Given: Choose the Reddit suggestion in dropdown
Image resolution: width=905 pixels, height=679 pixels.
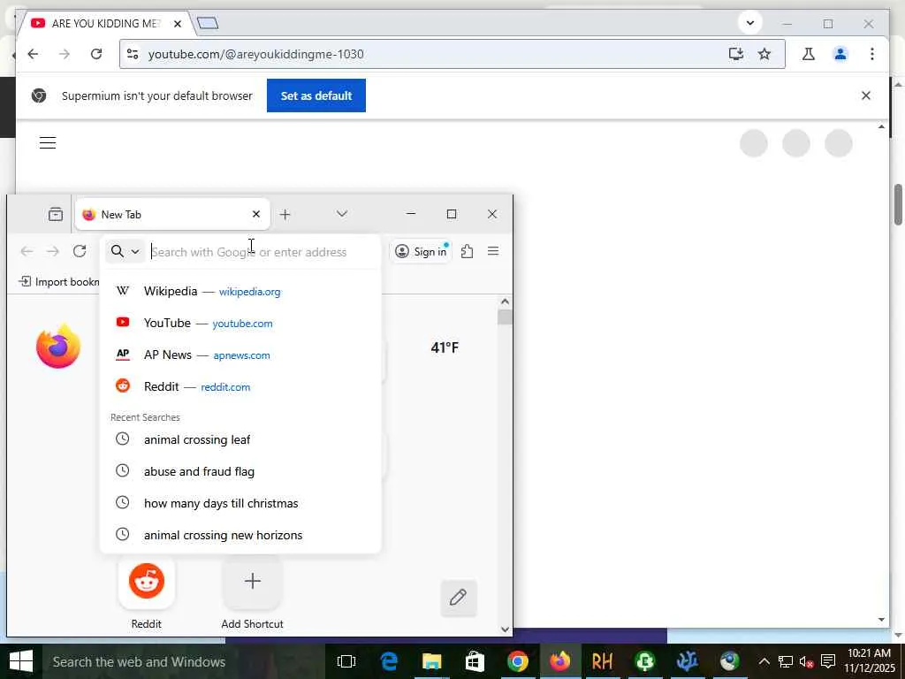Looking at the screenshot, I should 240,386.
